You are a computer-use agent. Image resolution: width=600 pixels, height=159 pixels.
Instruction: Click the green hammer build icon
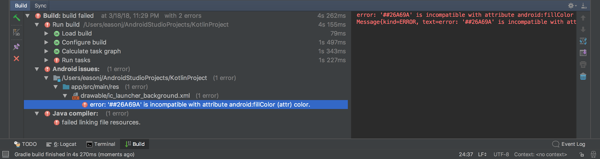click(x=16, y=18)
